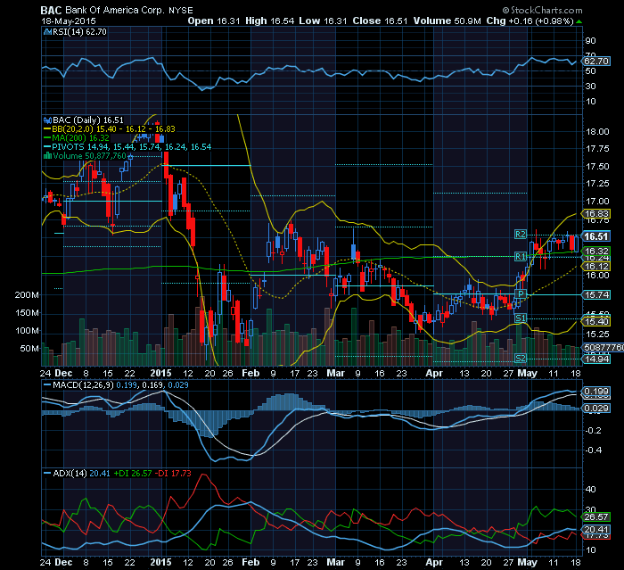Click the Volume 50,877,760 legend text

[x=89, y=156]
